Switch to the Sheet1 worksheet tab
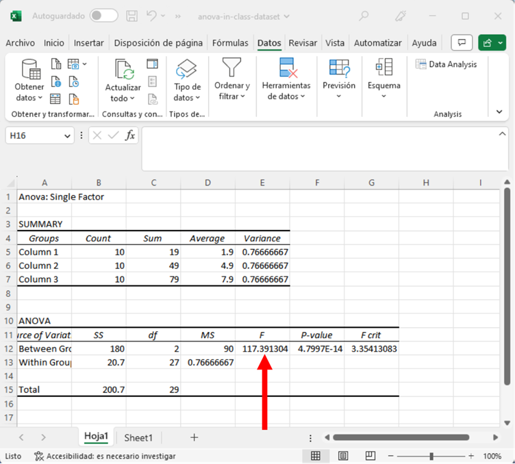 [138, 437]
